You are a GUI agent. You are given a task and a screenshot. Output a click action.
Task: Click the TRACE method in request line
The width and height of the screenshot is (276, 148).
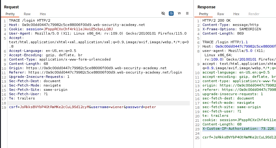pyautogui.click(x=15, y=20)
